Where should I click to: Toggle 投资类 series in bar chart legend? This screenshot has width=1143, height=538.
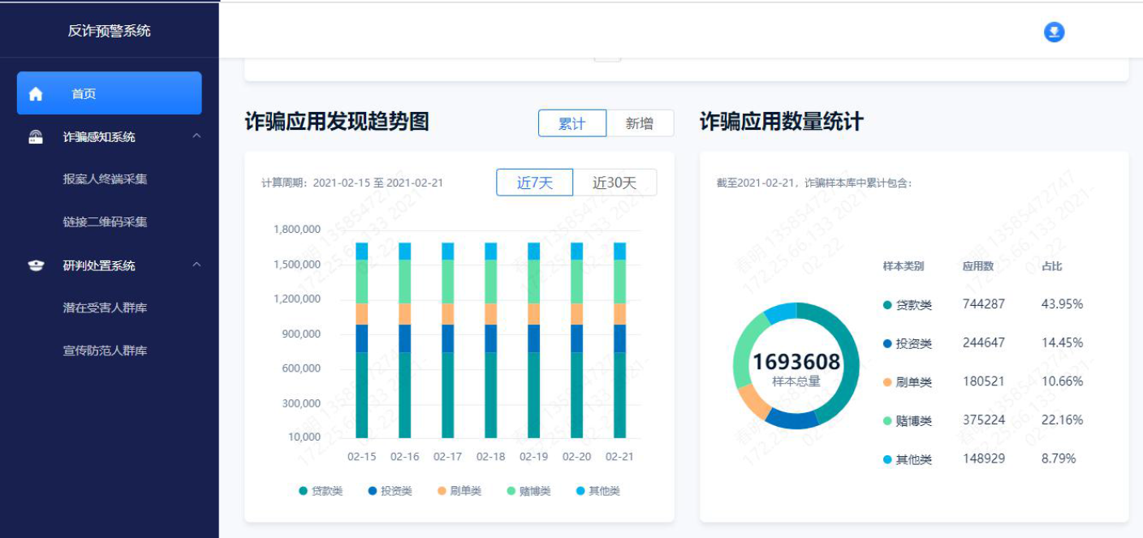click(390, 491)
